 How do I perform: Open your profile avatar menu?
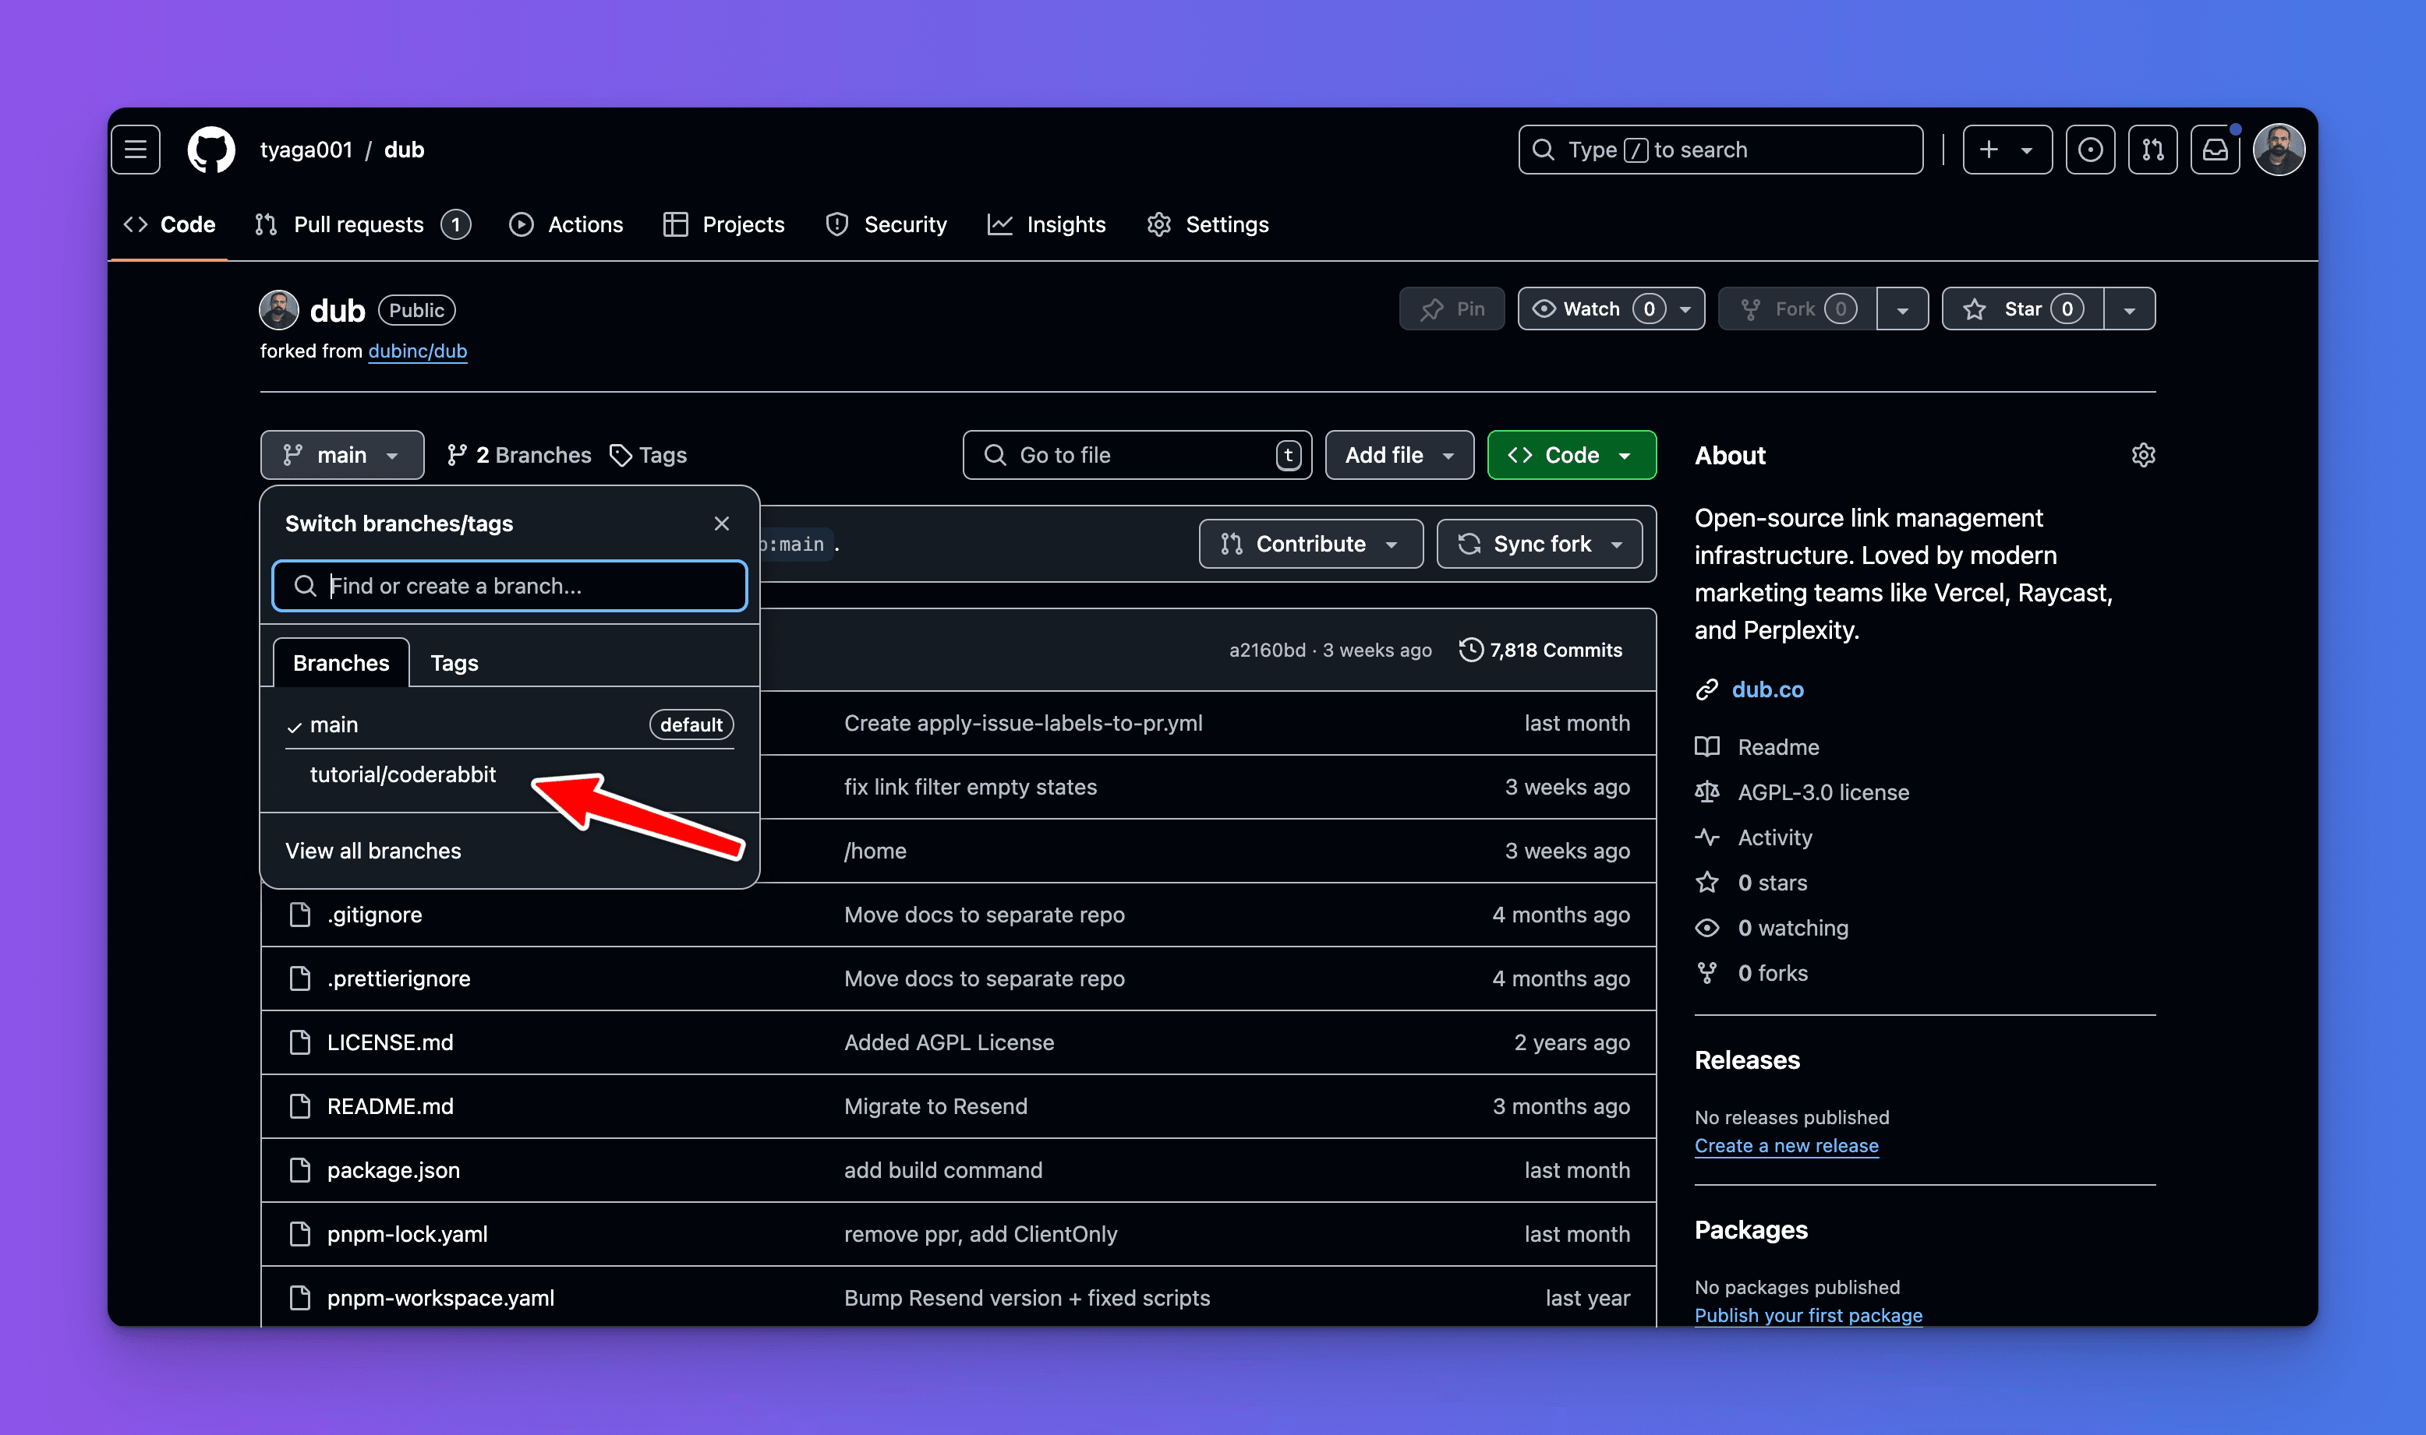tap(2279, 149)
